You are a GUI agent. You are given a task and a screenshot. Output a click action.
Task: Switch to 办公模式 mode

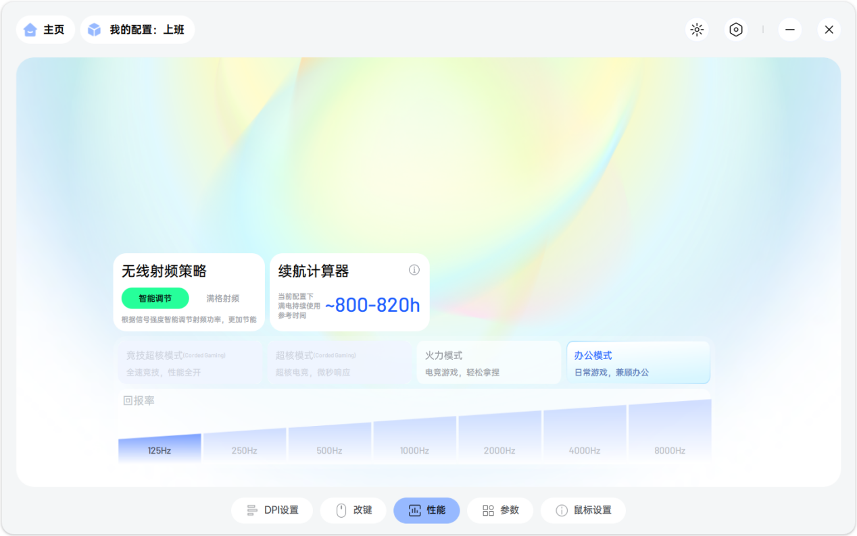click(638, 363)
